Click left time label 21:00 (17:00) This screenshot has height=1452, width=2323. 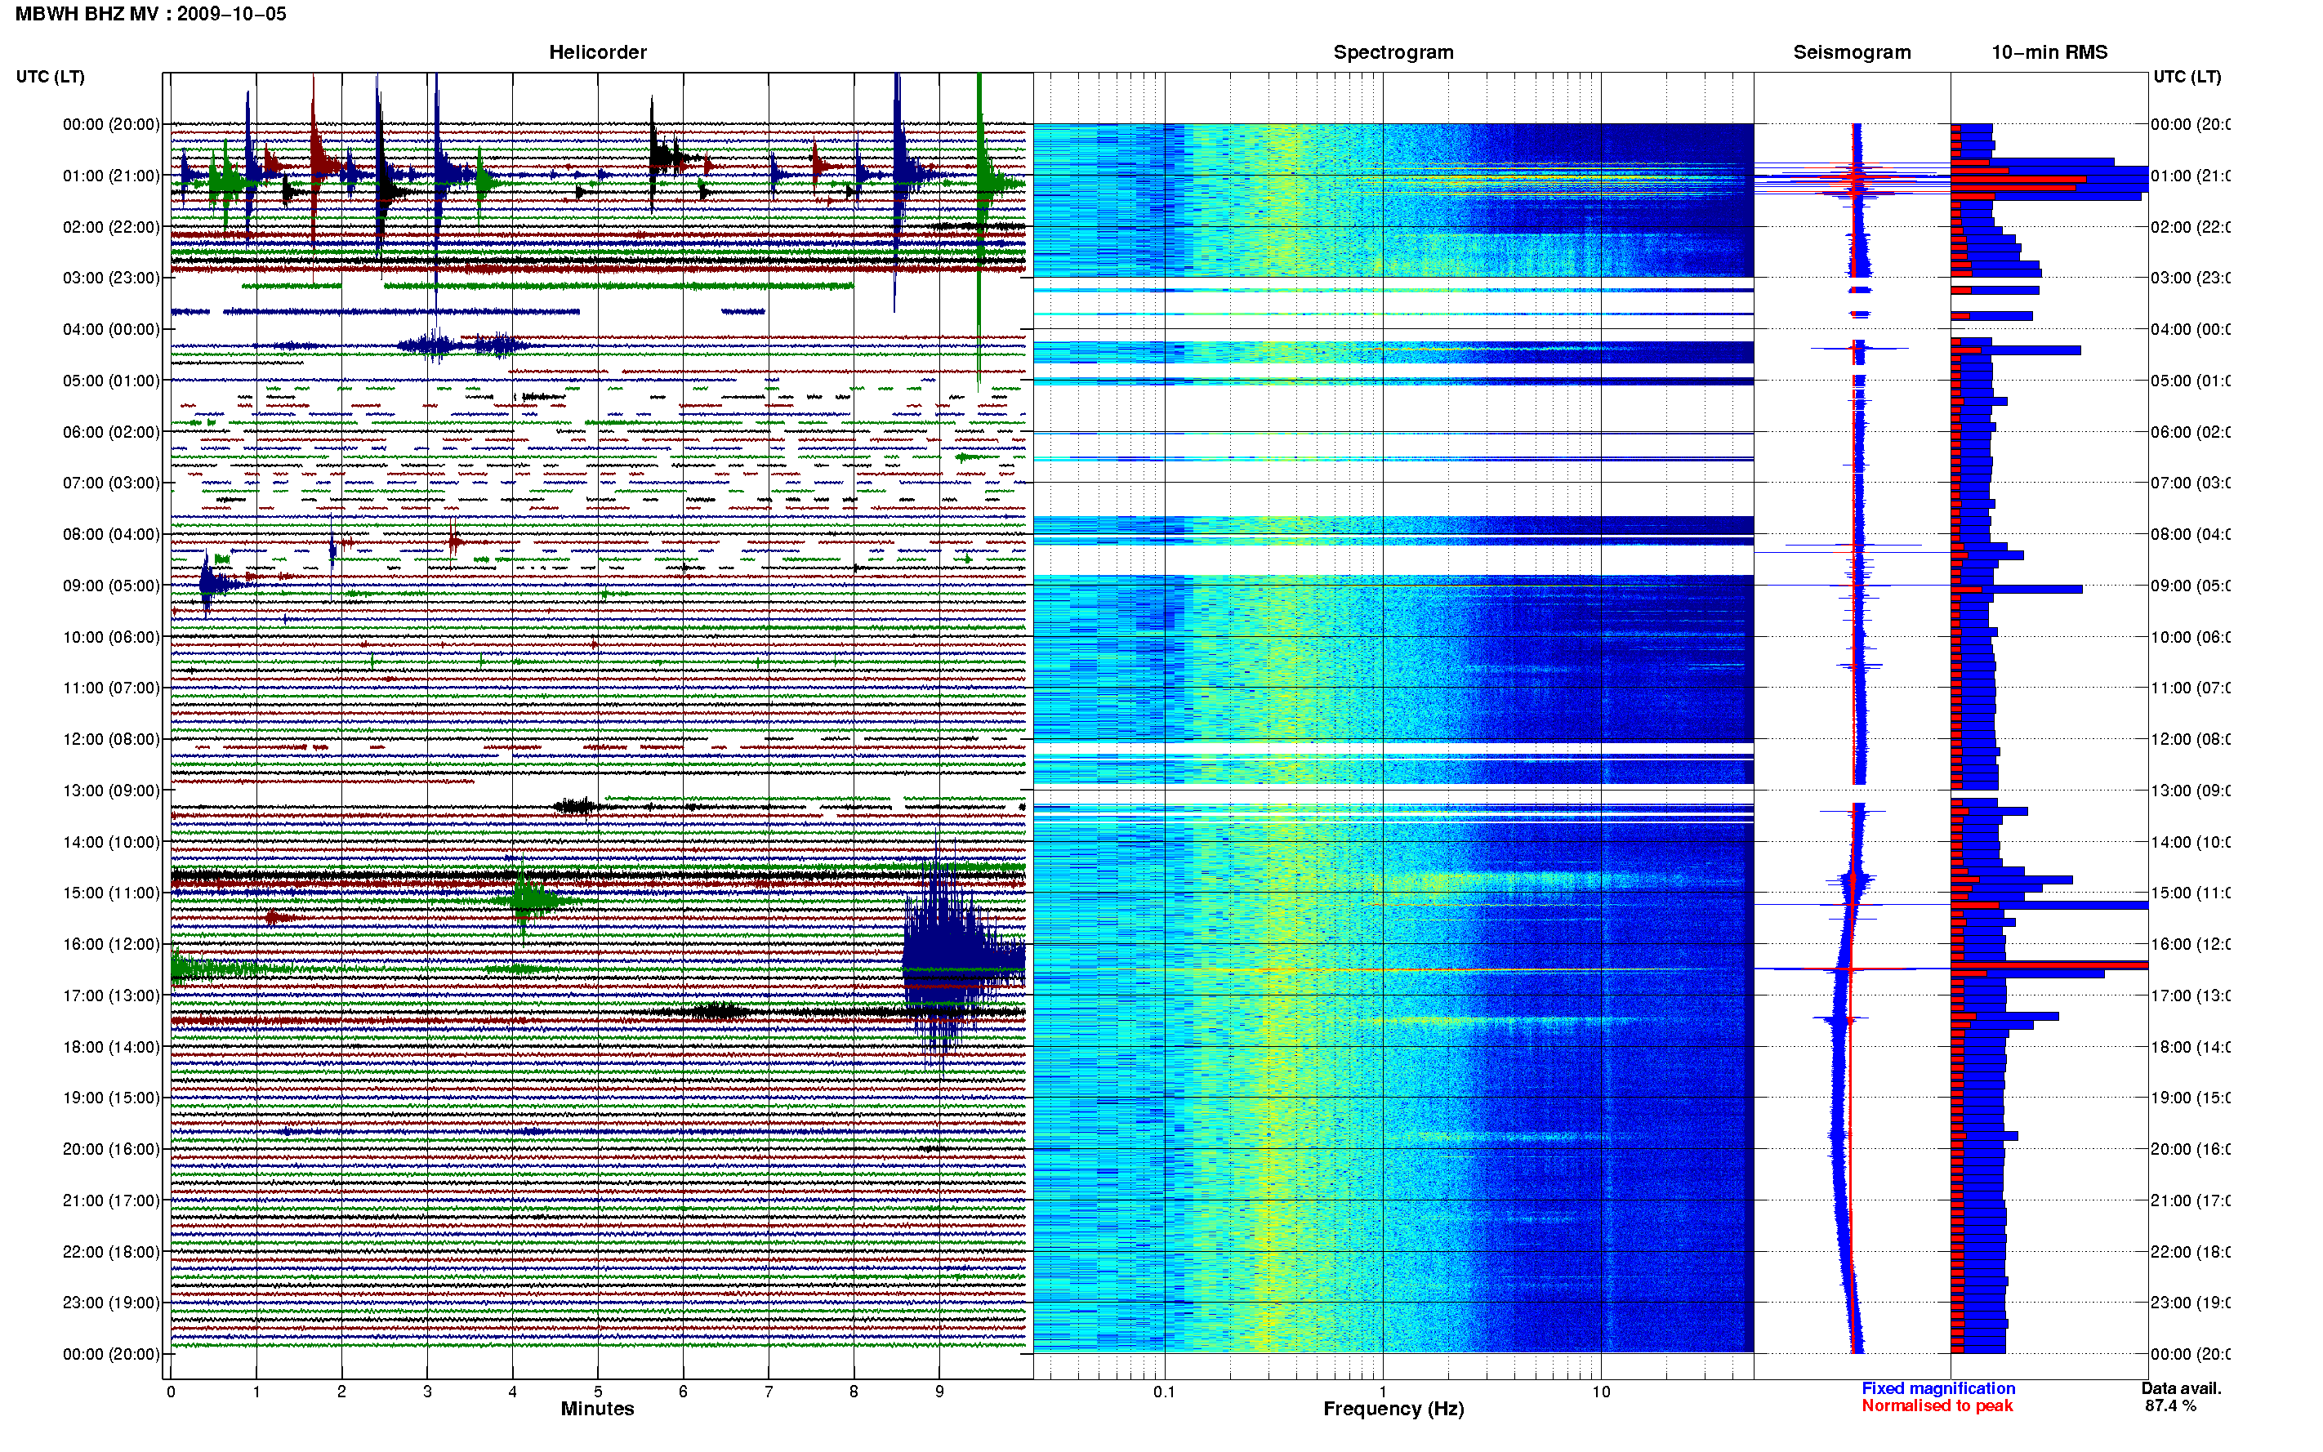(x=111, y=1201)
